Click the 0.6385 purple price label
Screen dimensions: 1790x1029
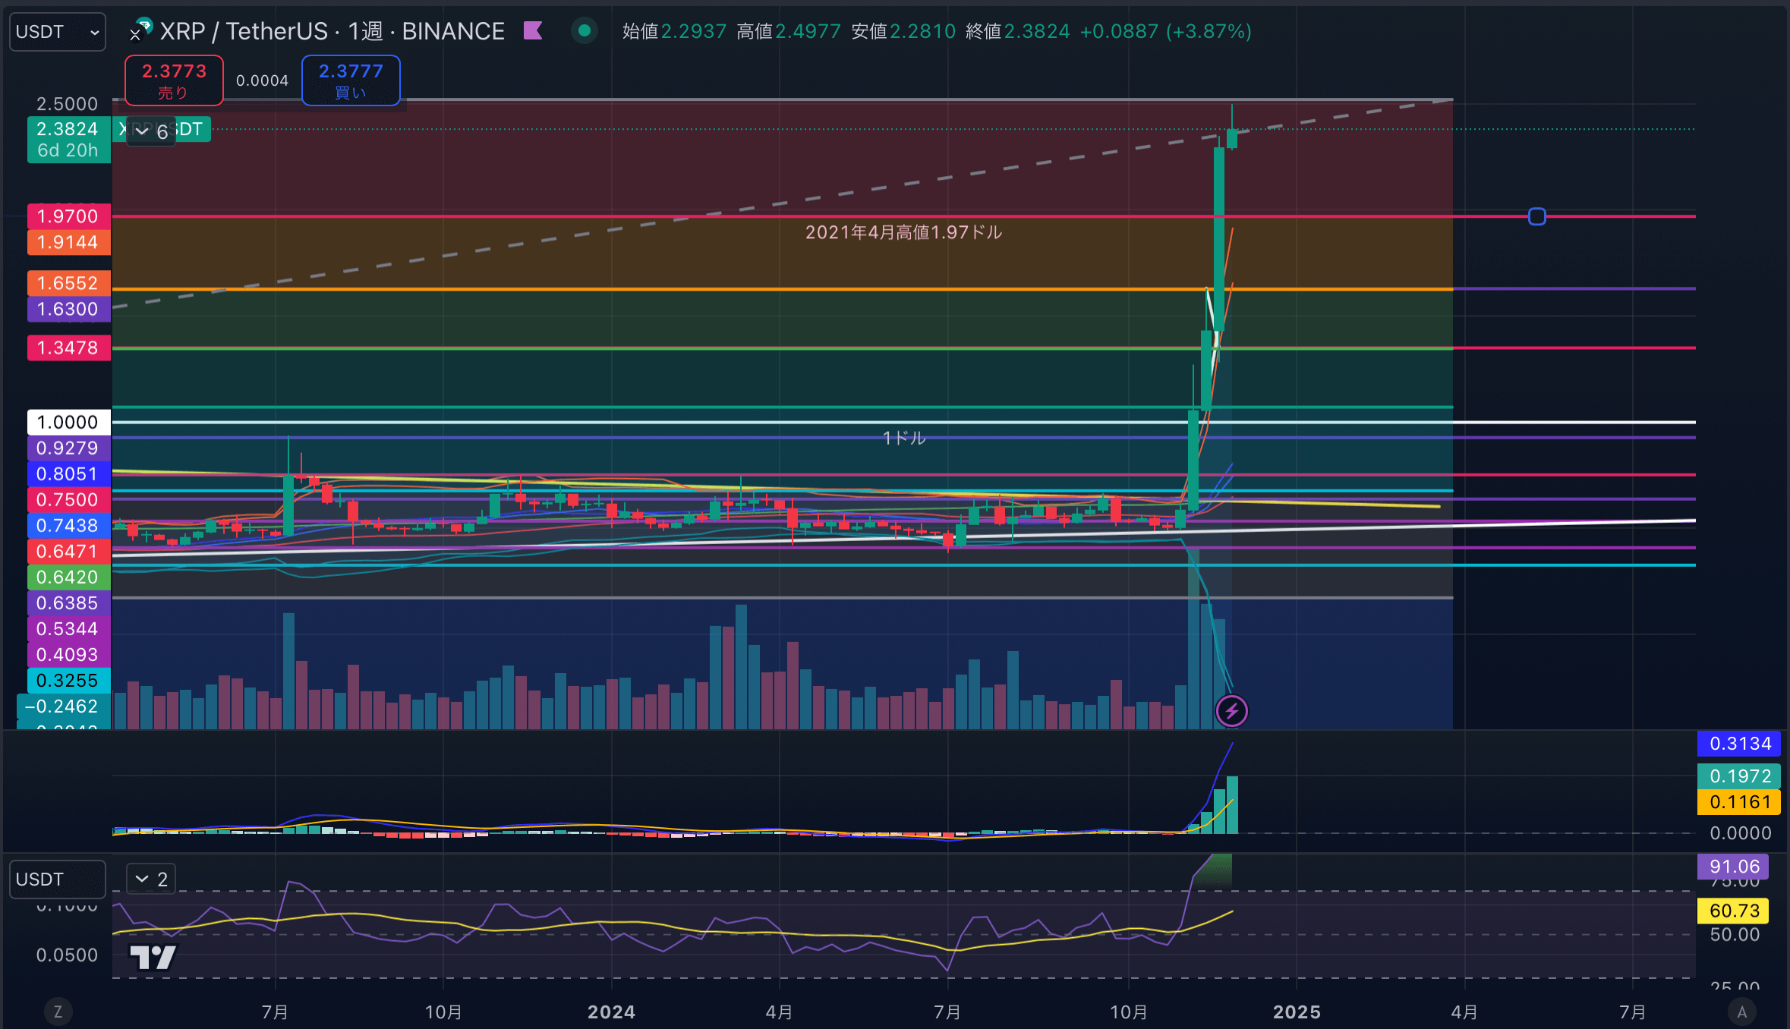click(x=68, y=603)
